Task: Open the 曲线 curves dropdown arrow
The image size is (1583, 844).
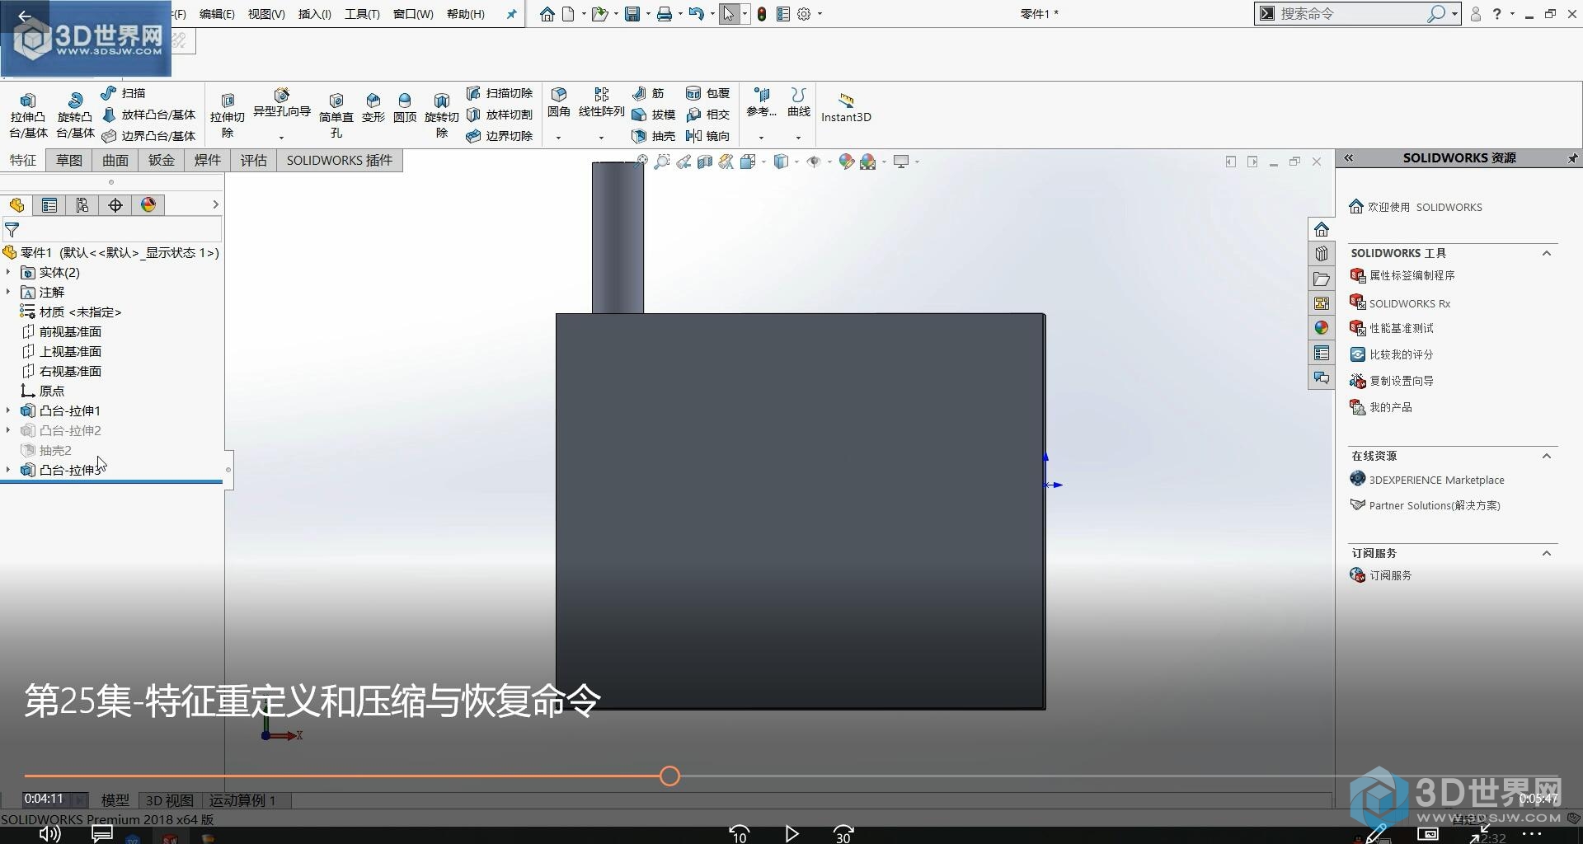Action: [798, 138]
